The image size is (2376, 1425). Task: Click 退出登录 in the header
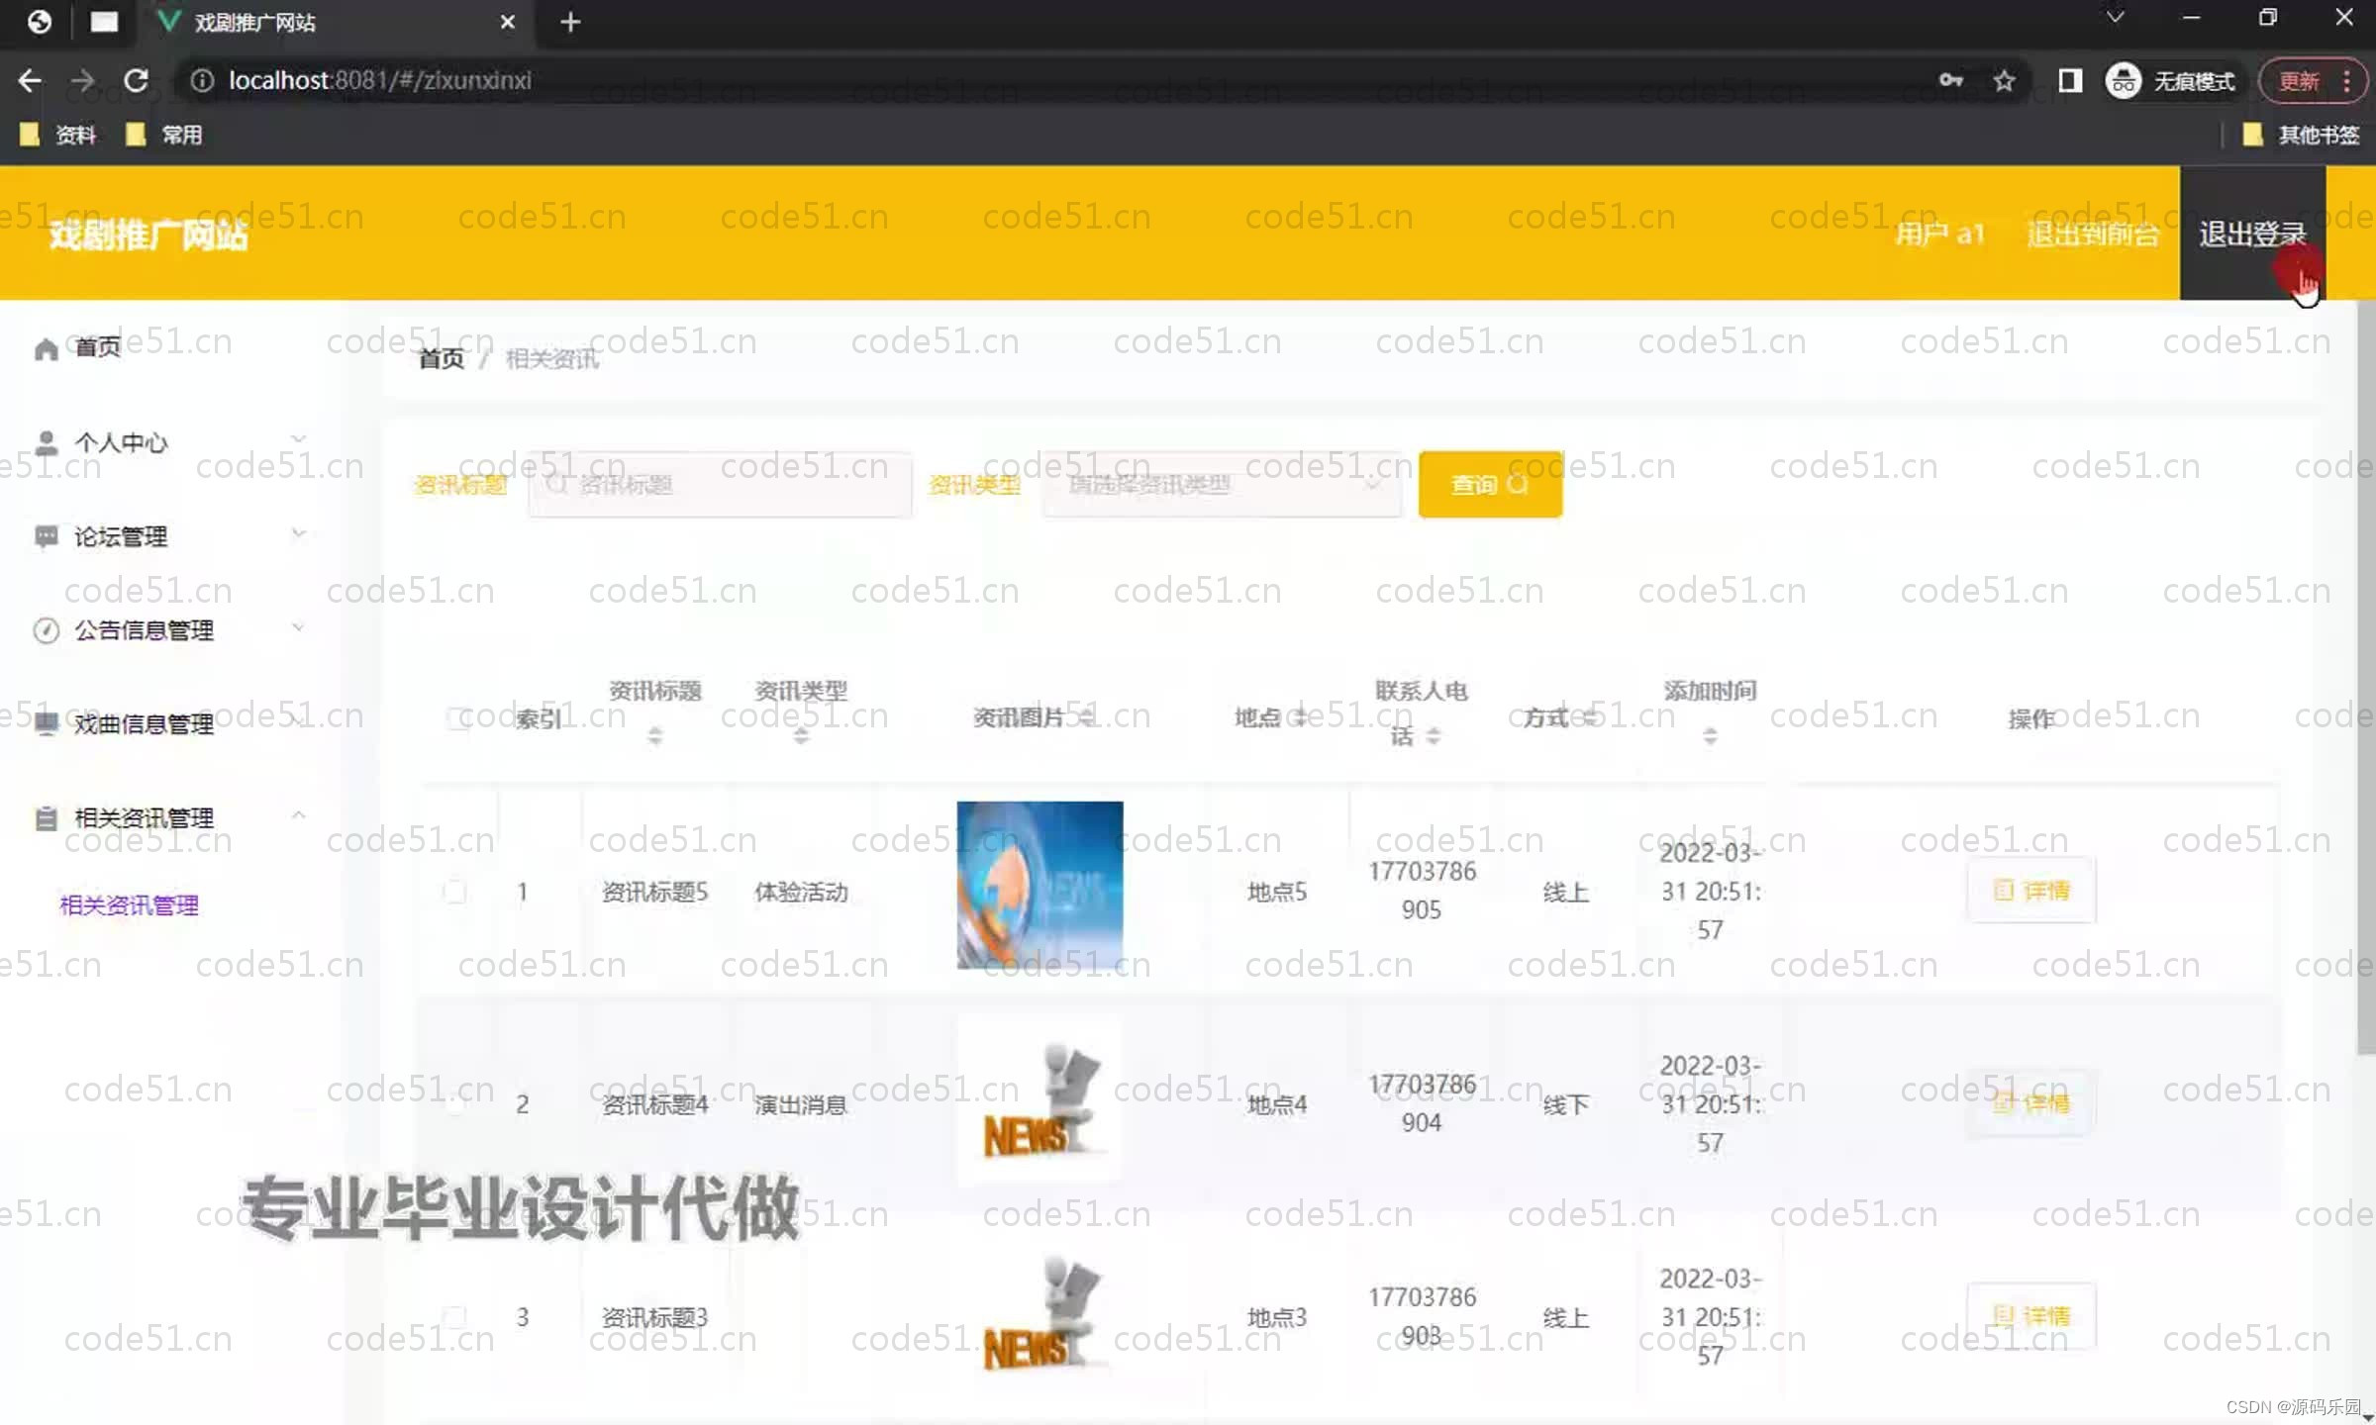pos(2251,235)
